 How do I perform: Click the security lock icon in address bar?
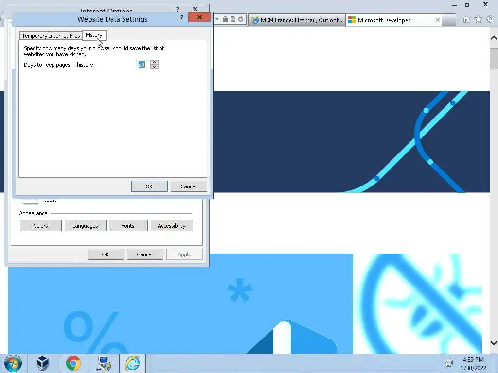(225, 19)
